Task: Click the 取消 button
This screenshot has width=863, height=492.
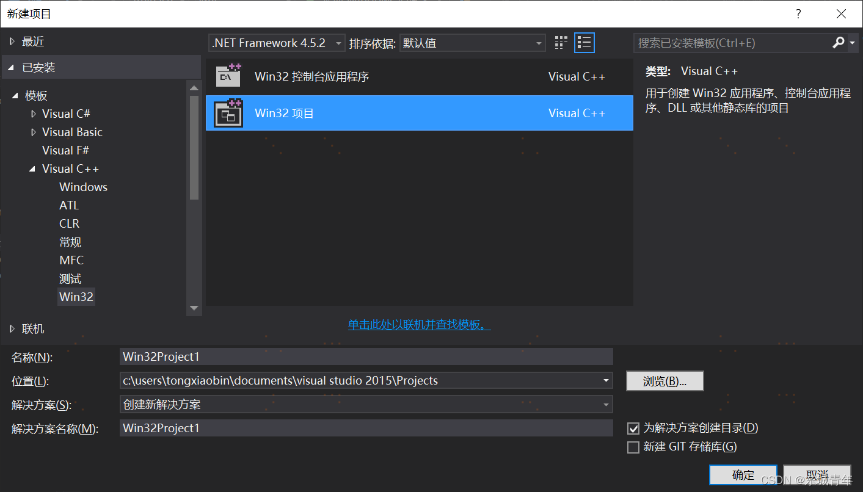Action: coord(817,475)
